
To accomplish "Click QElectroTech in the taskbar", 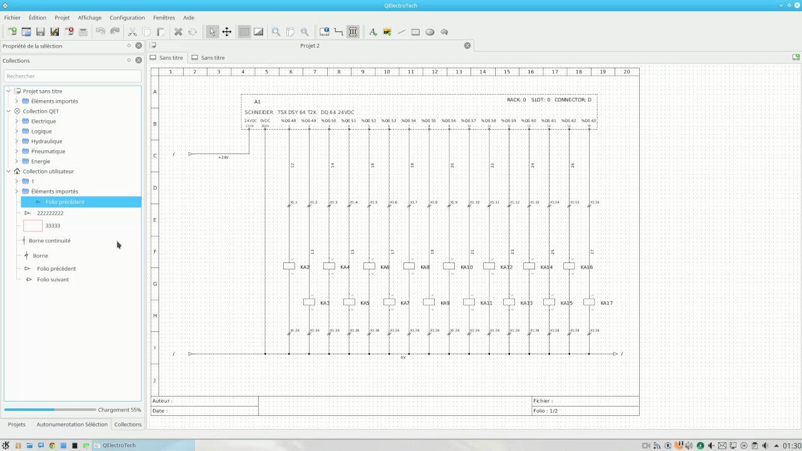I will pos(143,445).
